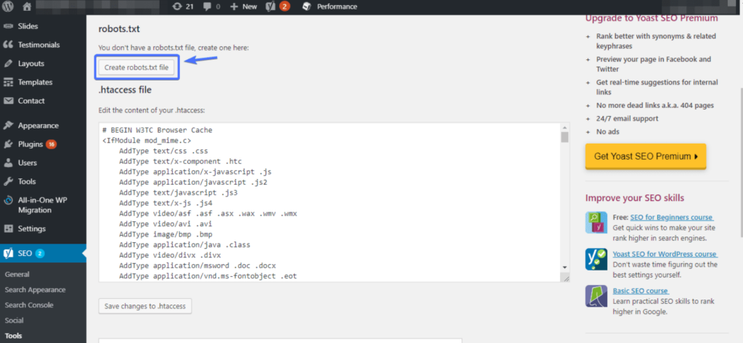Click the Appearance brush icon
743x343 pixels.
[x=8, y=125]
